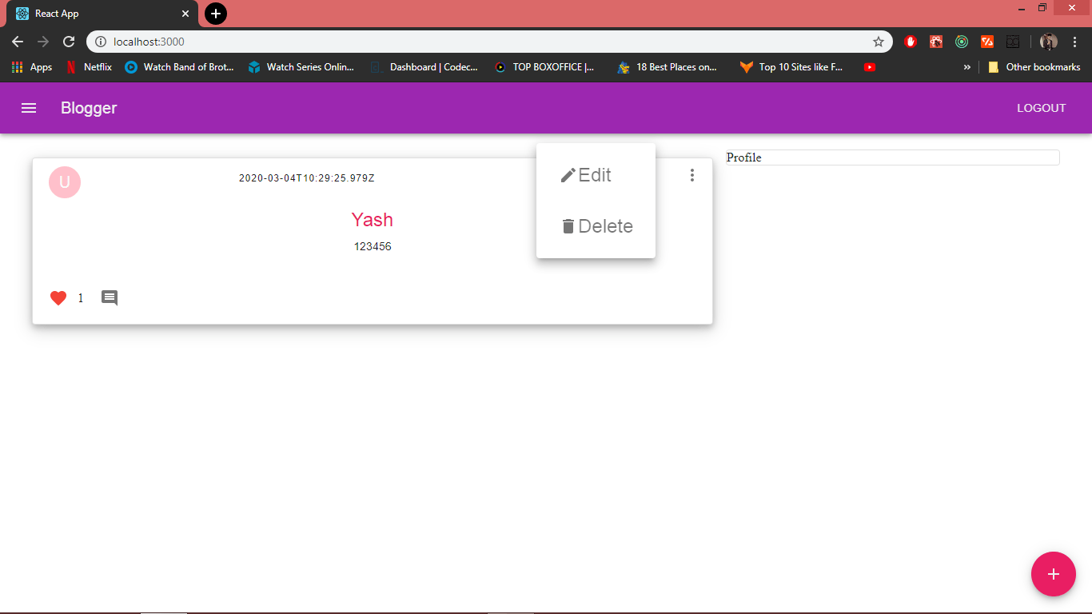The height and width of the screenshot is (614, 1092).
Task: Click LOGOUT in the app bar
Action: pos(1041,108)
